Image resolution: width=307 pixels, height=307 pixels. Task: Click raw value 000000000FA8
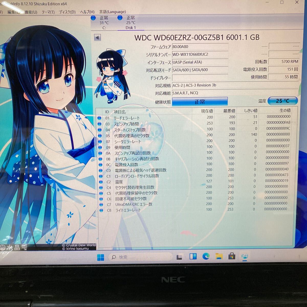pos(278,123)
